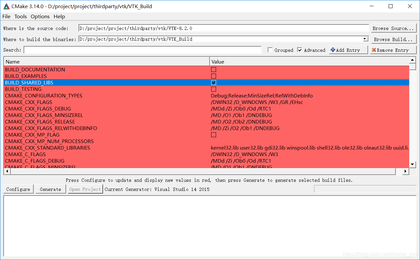Click the horizontal scrollbar right arrow
420x260 pixels.
pos(405,171)
